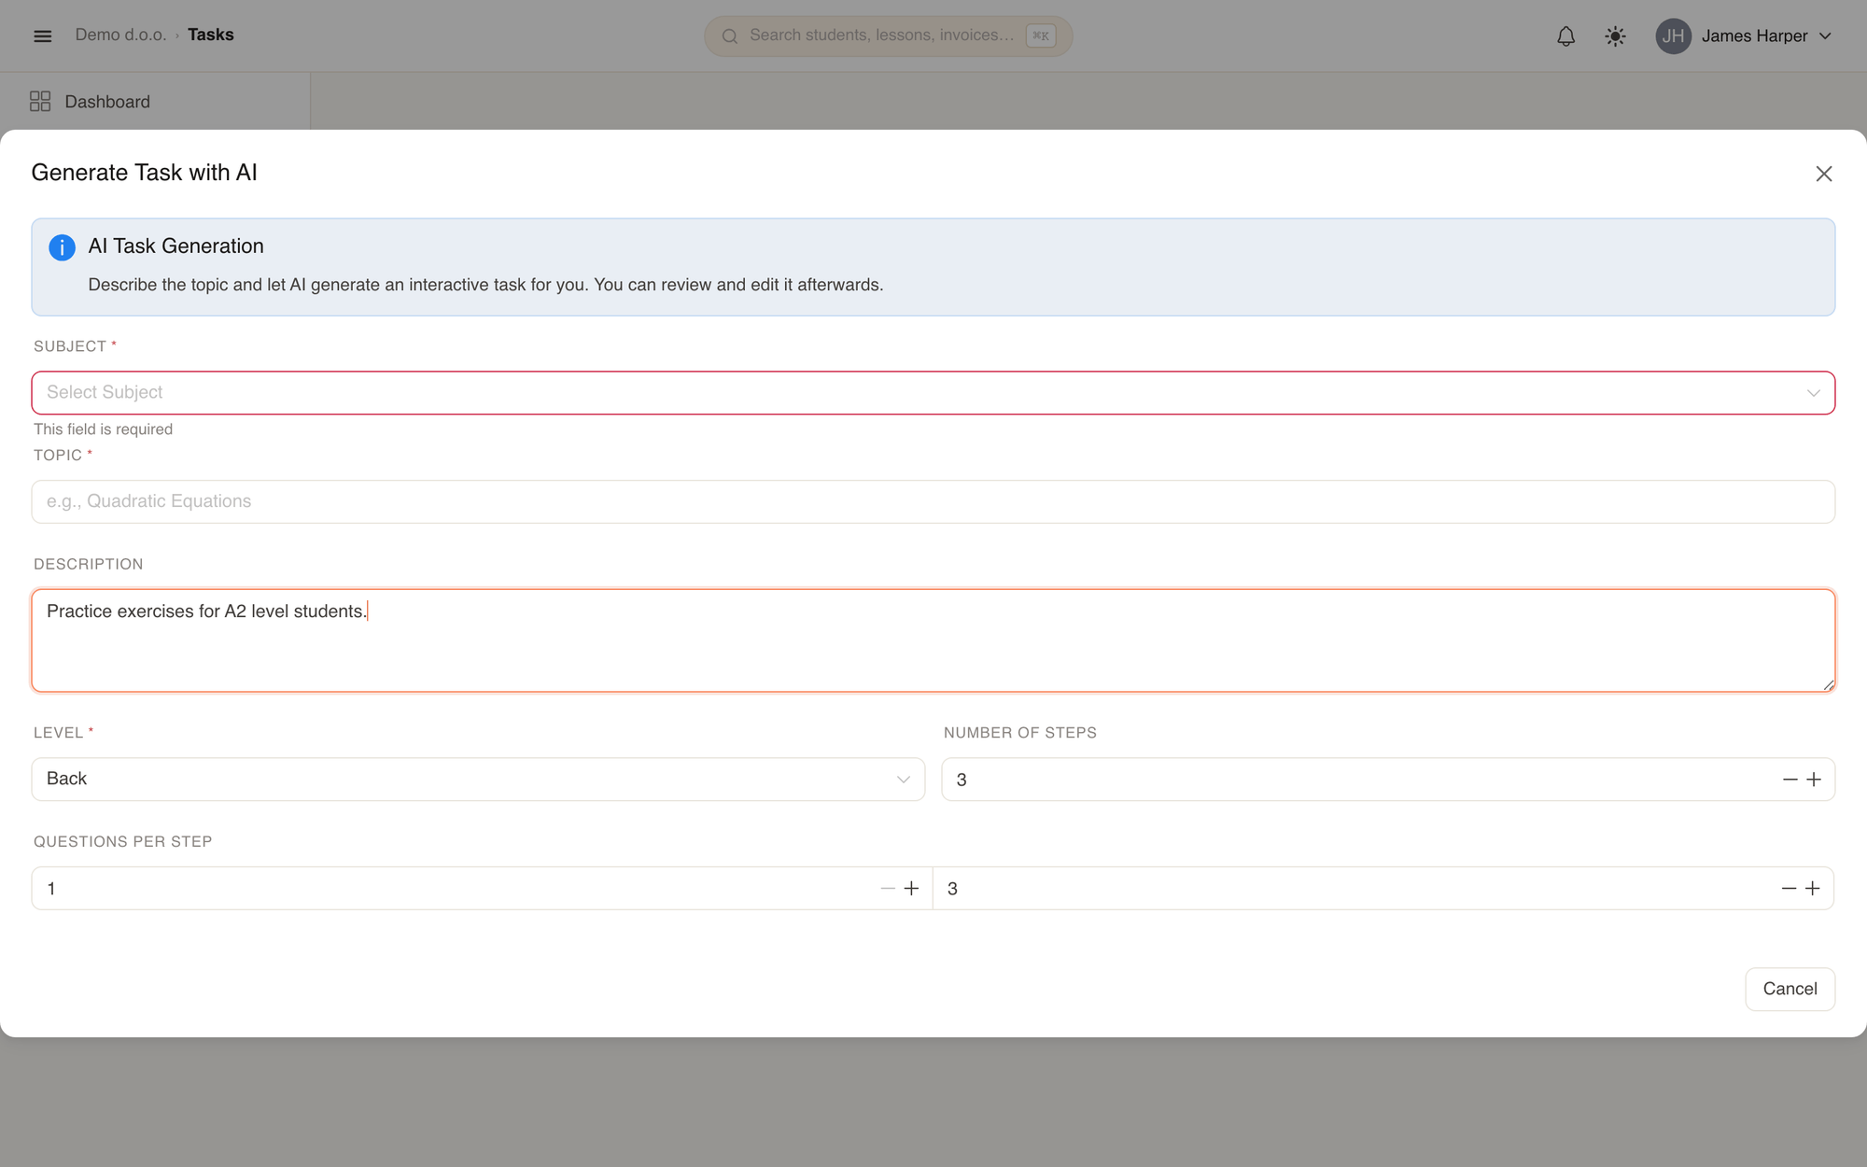Decrease the maximum questions per step
The height and width of the screenshot is (1167, 1867).
[x=1789, y=889]
